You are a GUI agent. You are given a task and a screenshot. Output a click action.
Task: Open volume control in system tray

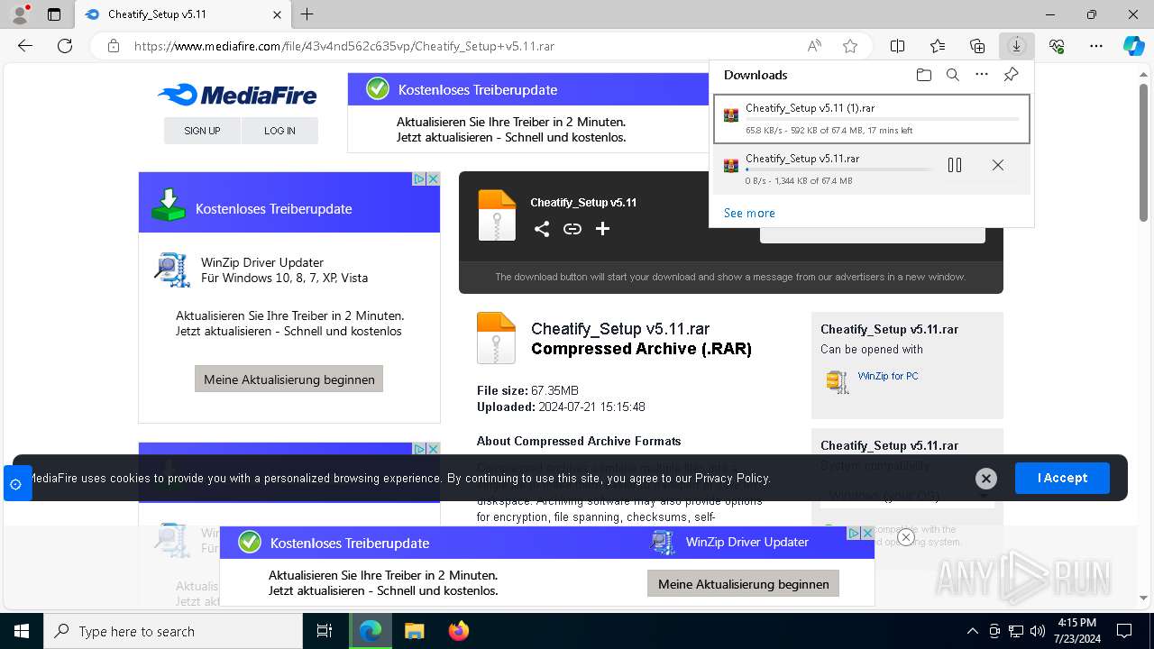1038,631
